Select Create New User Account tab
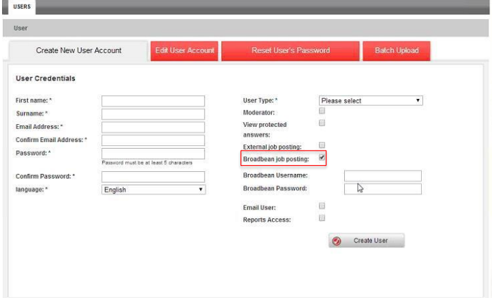Image resolution: width=492 pixels, height=298 pixels. click(78, 50)
